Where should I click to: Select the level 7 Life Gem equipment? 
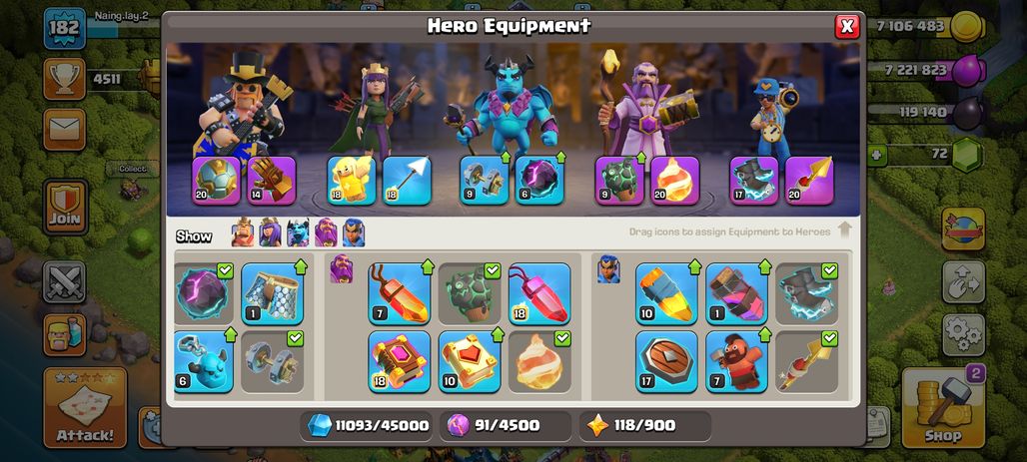pyautogui.click(x=399, y=293)
